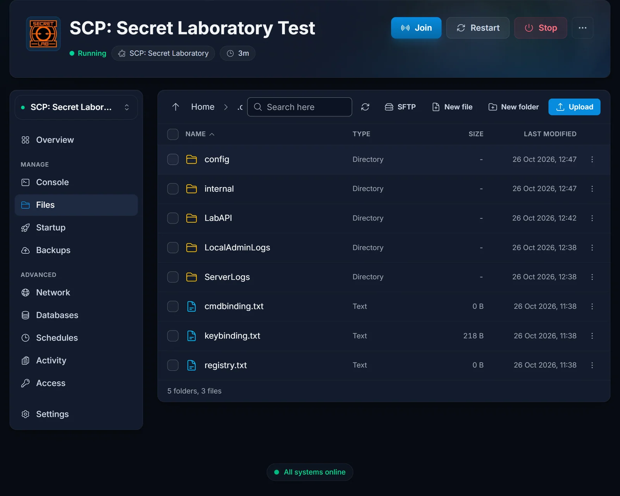
Task: Open the ServerLogs folder icon
Action: click(x=191, y=277)
